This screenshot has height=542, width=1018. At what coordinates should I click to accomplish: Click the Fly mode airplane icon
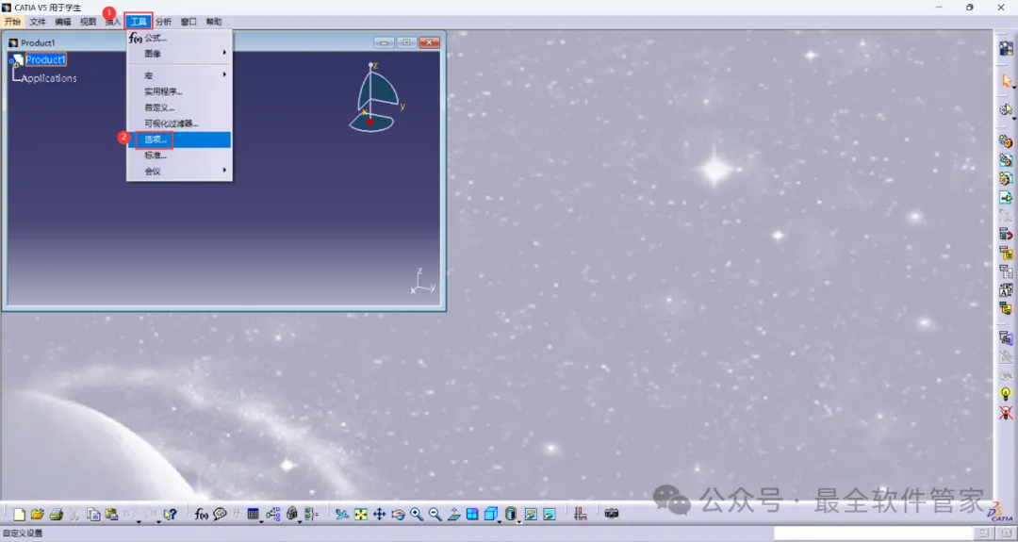[342, 515]
